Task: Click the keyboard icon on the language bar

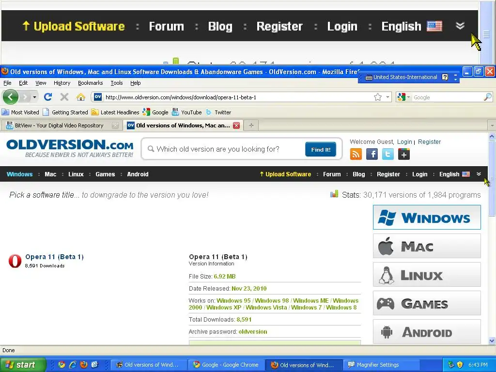Action: pyautogui.click(x=369, y=77)
